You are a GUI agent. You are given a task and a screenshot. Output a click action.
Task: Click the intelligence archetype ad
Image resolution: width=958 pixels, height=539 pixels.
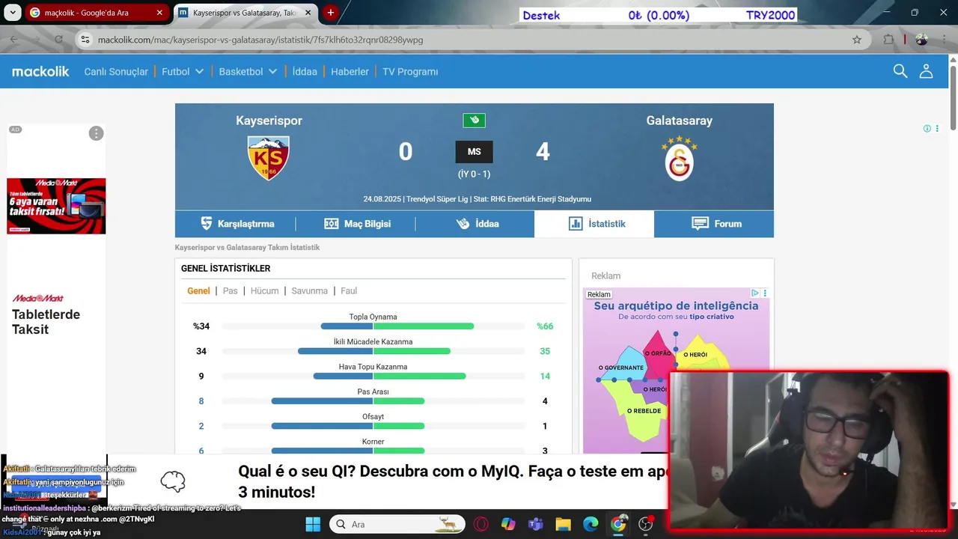677,370
